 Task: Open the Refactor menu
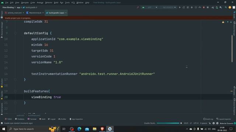[49, 3]
